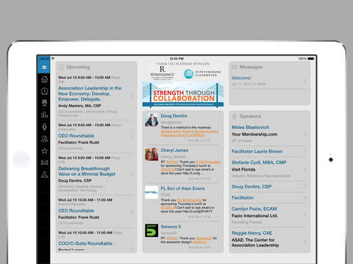Expand the Welcome! message chevron
The height and width of the screenshot is (264, 353).
coord(305,81)
